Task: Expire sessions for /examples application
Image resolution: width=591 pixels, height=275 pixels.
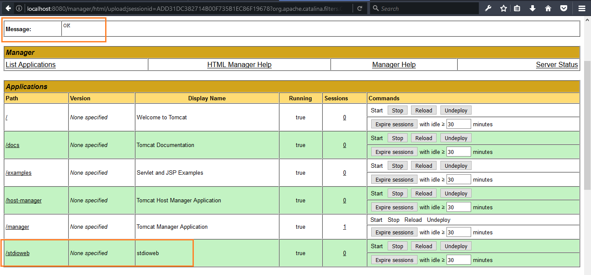Action: (395, 179)
